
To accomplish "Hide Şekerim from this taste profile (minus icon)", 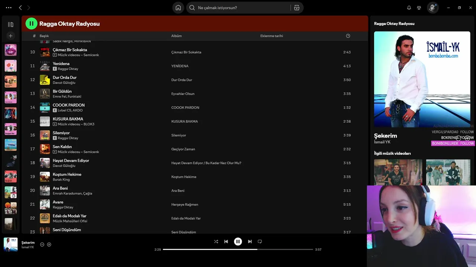I will [42, 244].
